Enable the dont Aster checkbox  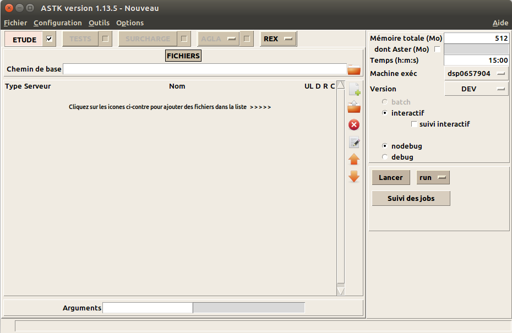pyautogui.click(x=438, y=50)
